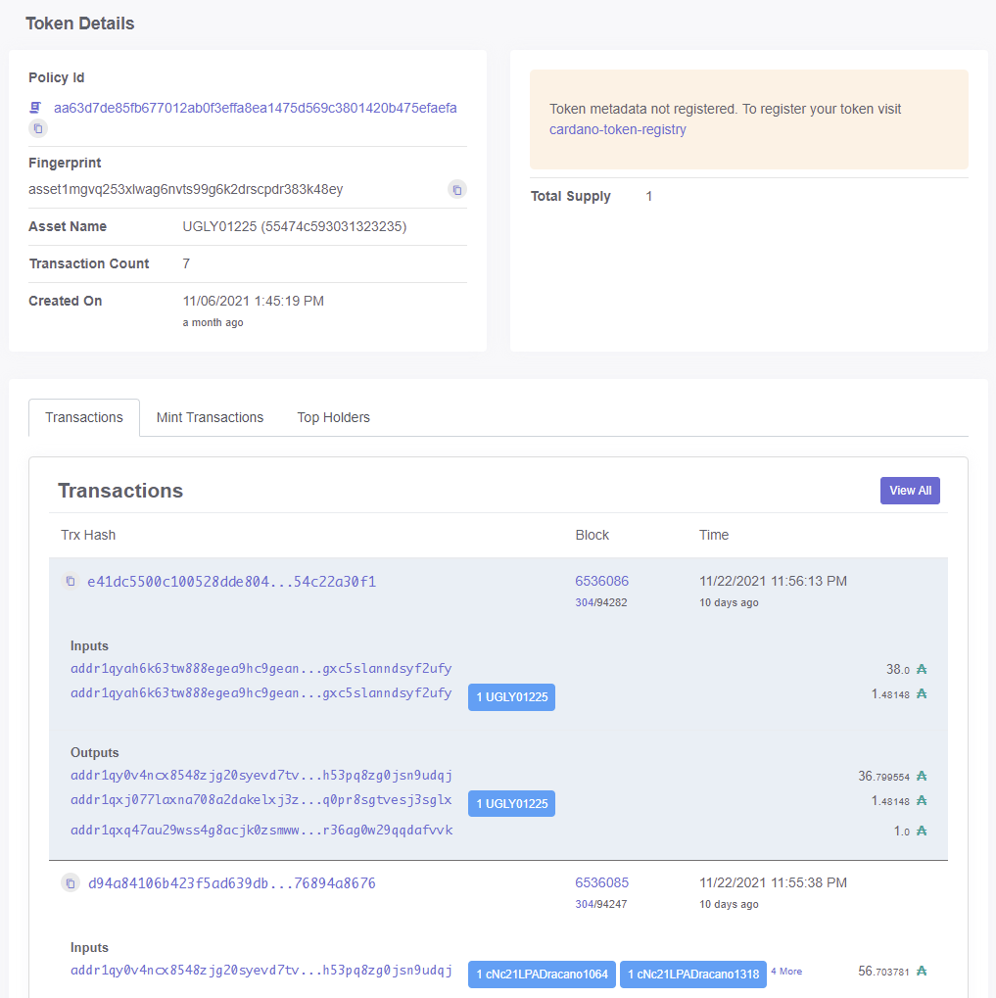
Task: Click the ADA symbol beside 36.799554
Action: tap(920, 775)
